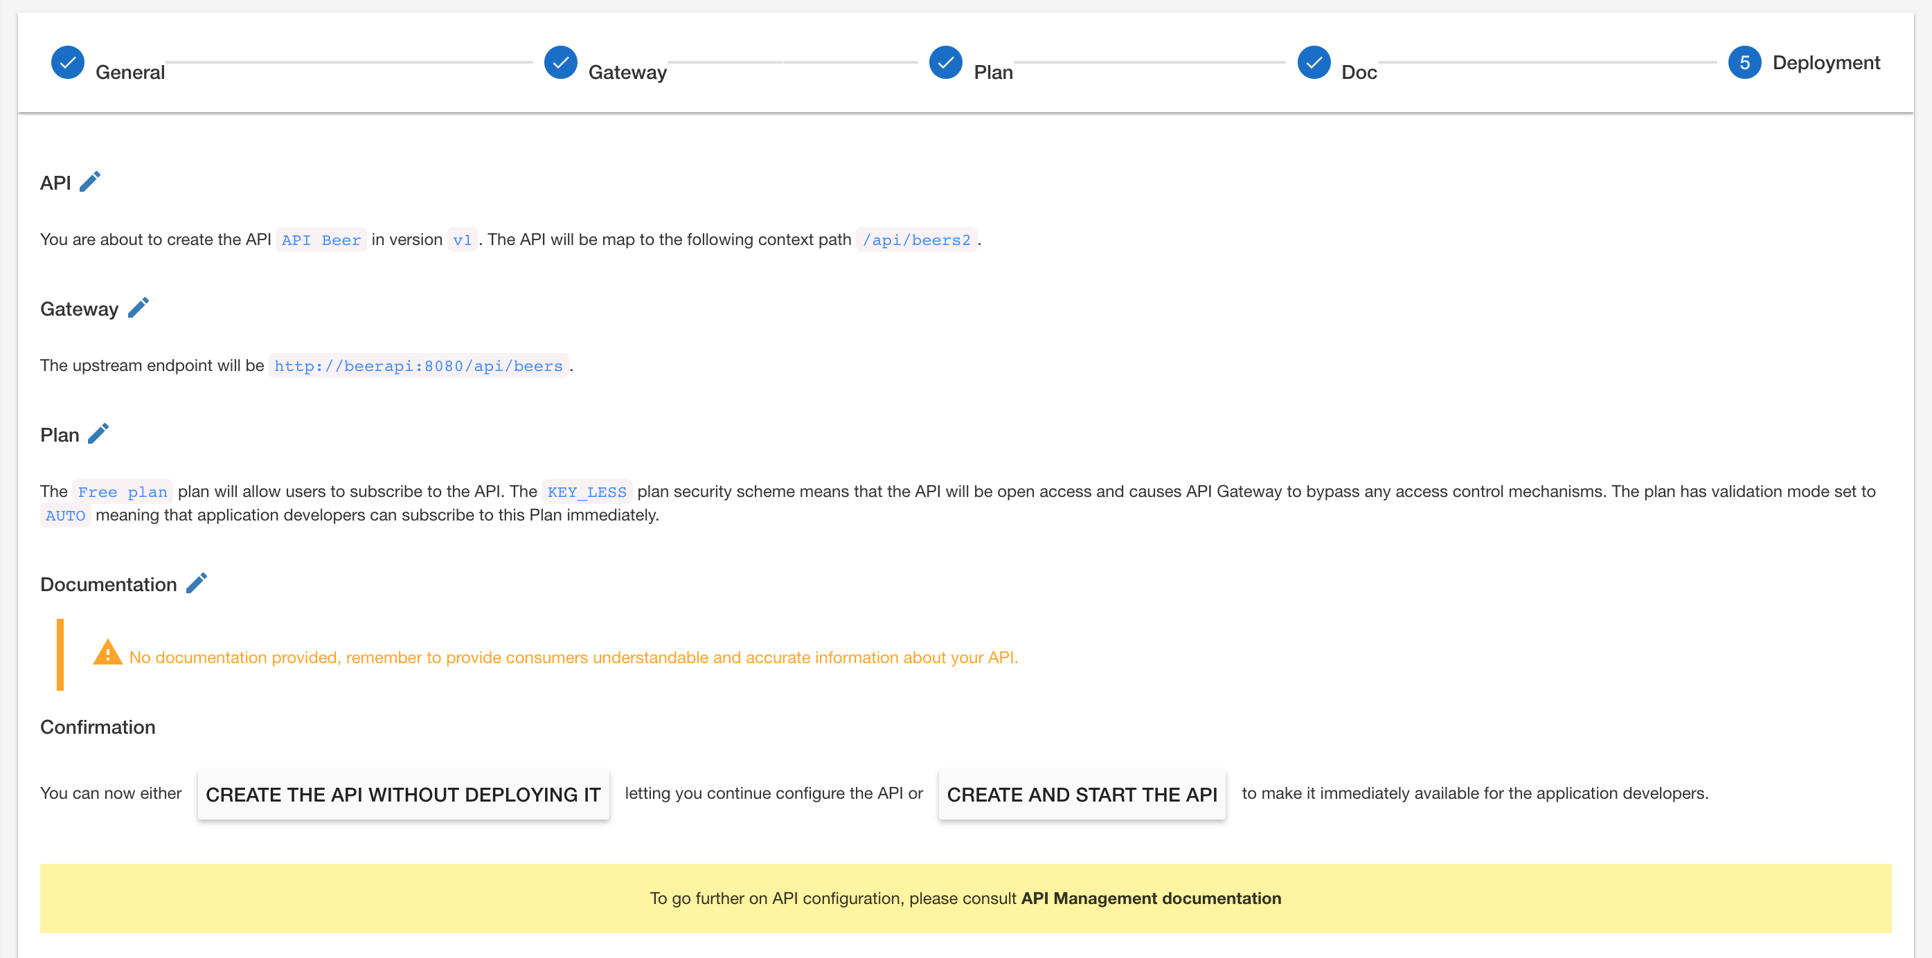Click the pencil edit icon beside API
Screen dimensions: 1932x958
[90, 182]
